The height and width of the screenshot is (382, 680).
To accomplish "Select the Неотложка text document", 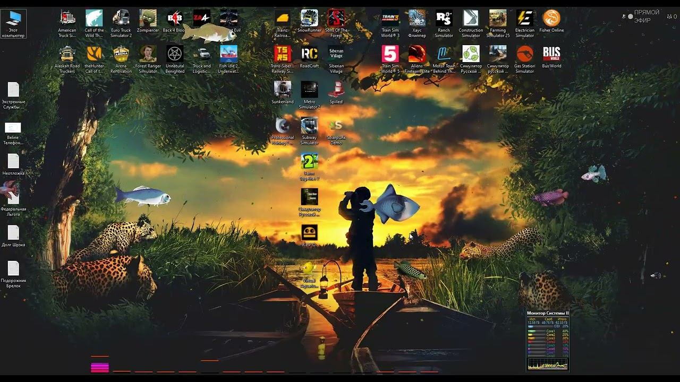I will 13,164.
